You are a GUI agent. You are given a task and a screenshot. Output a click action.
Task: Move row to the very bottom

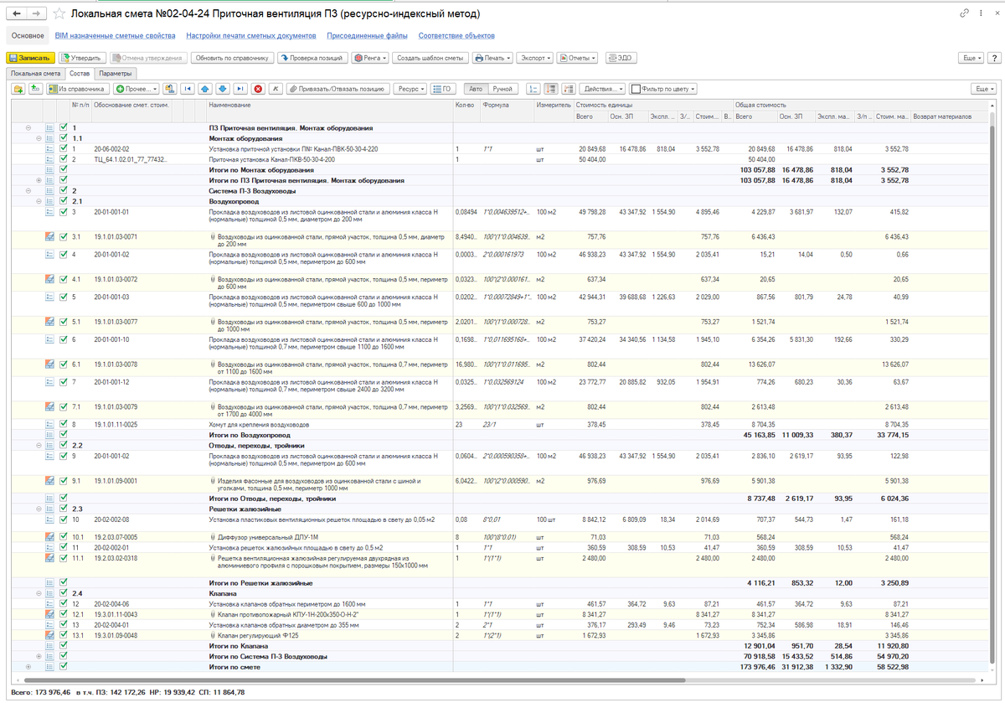click(x=240, y=88)
